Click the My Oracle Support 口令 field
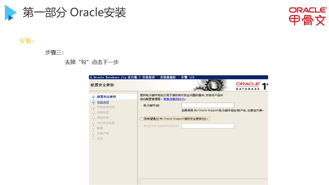Viewport: 329px width, 185px height. [x=208, y=126]
